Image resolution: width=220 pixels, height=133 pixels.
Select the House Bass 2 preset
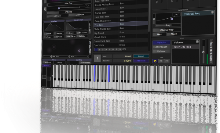[121, 8]
